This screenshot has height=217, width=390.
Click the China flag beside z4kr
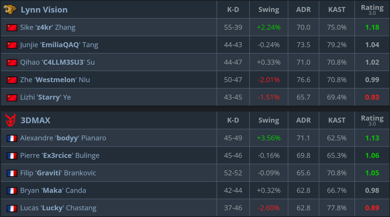click(12, 27)
